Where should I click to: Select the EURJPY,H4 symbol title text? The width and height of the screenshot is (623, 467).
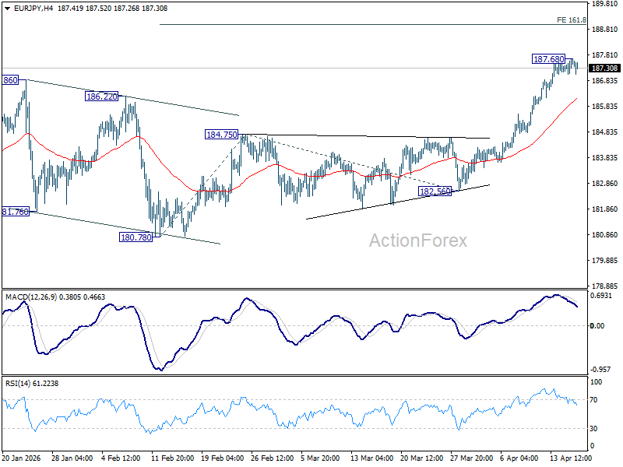[x=33, y=9]
